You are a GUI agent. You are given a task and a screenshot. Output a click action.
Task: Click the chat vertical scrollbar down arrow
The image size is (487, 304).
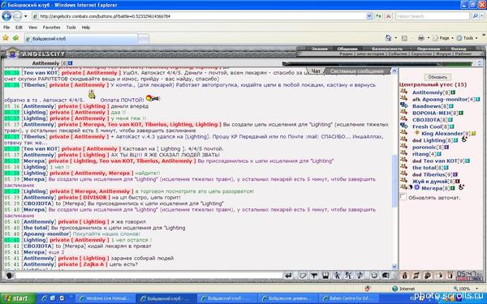394,267
